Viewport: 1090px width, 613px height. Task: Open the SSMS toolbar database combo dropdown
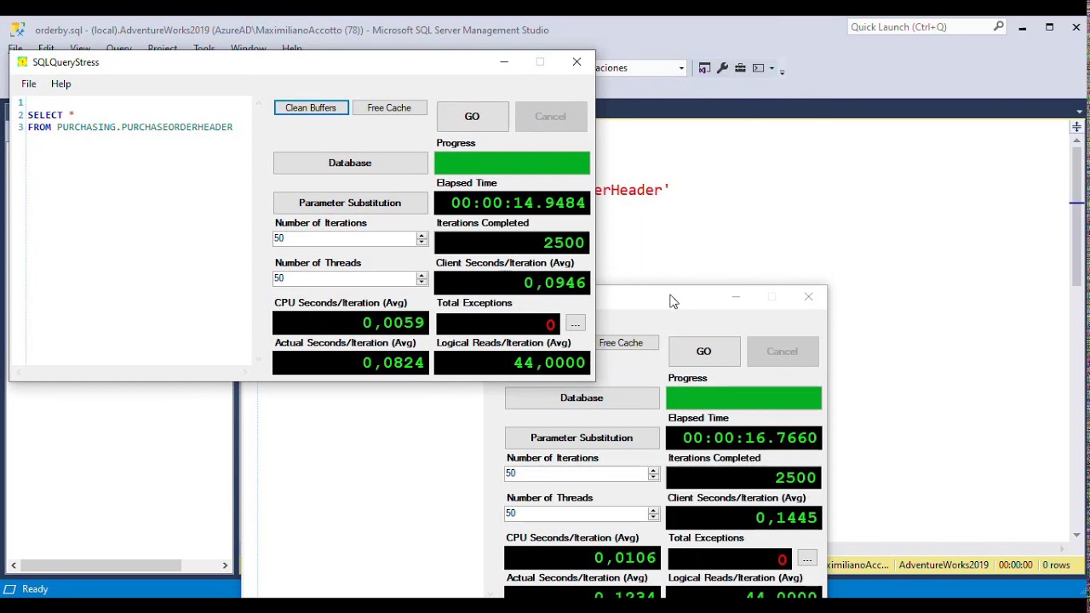click(681, 68)
